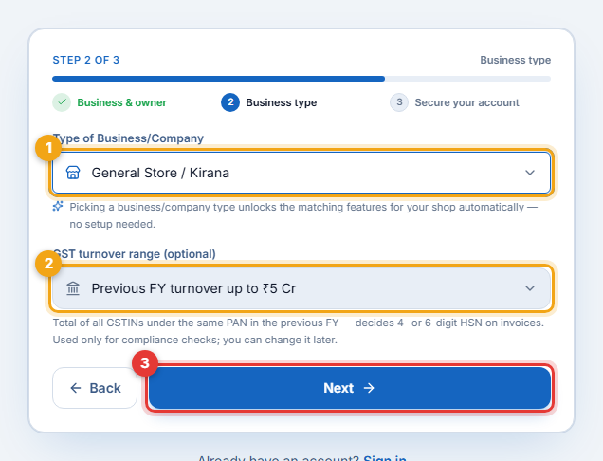Continue with the Next button
The image size is (603, 461).
tap(350, 388)
